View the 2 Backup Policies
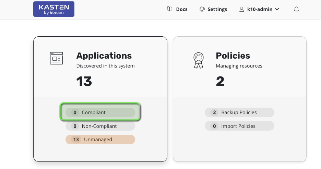The height and width of the screenshot is (169, 321). coord(239,112)
